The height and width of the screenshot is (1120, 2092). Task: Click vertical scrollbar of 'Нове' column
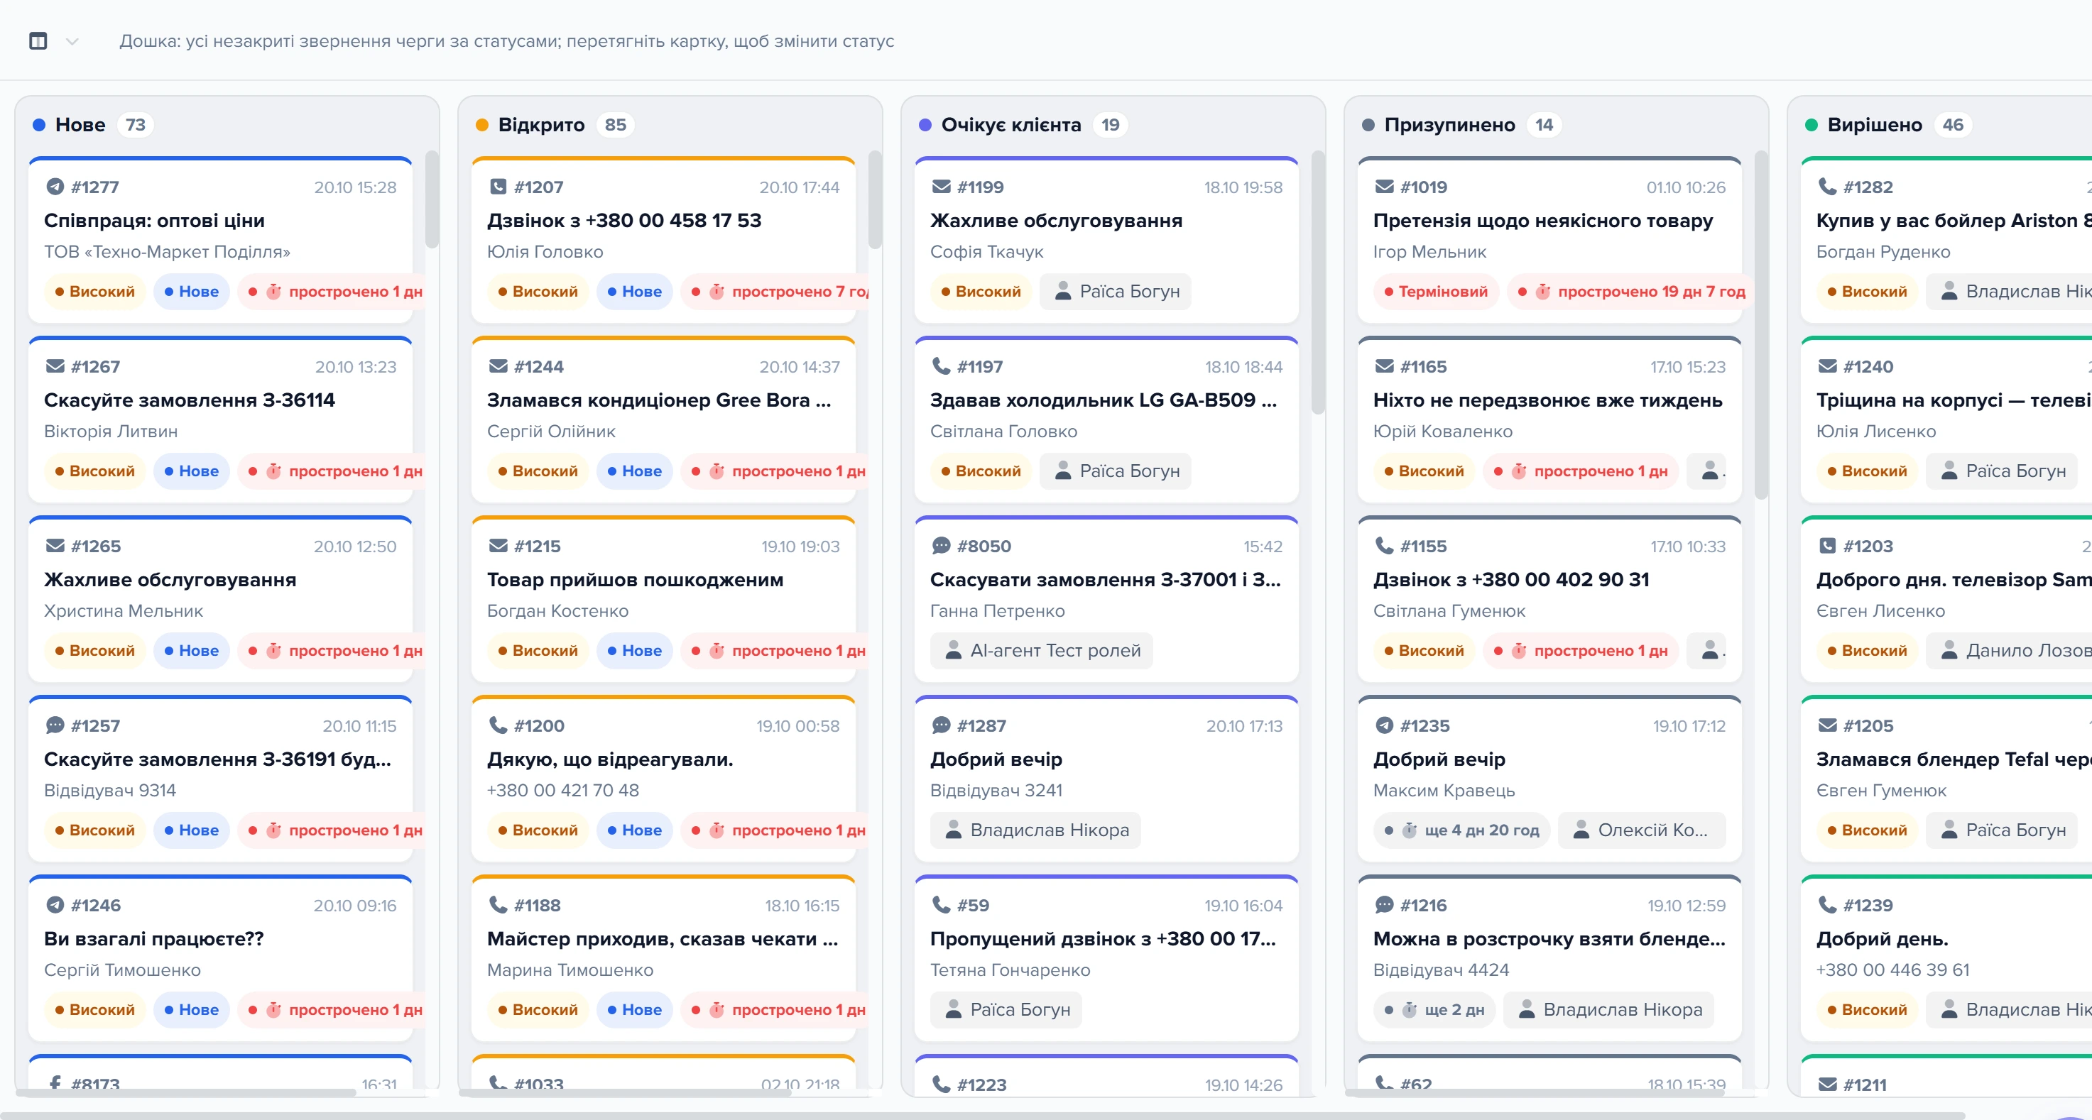click(432, 199)
